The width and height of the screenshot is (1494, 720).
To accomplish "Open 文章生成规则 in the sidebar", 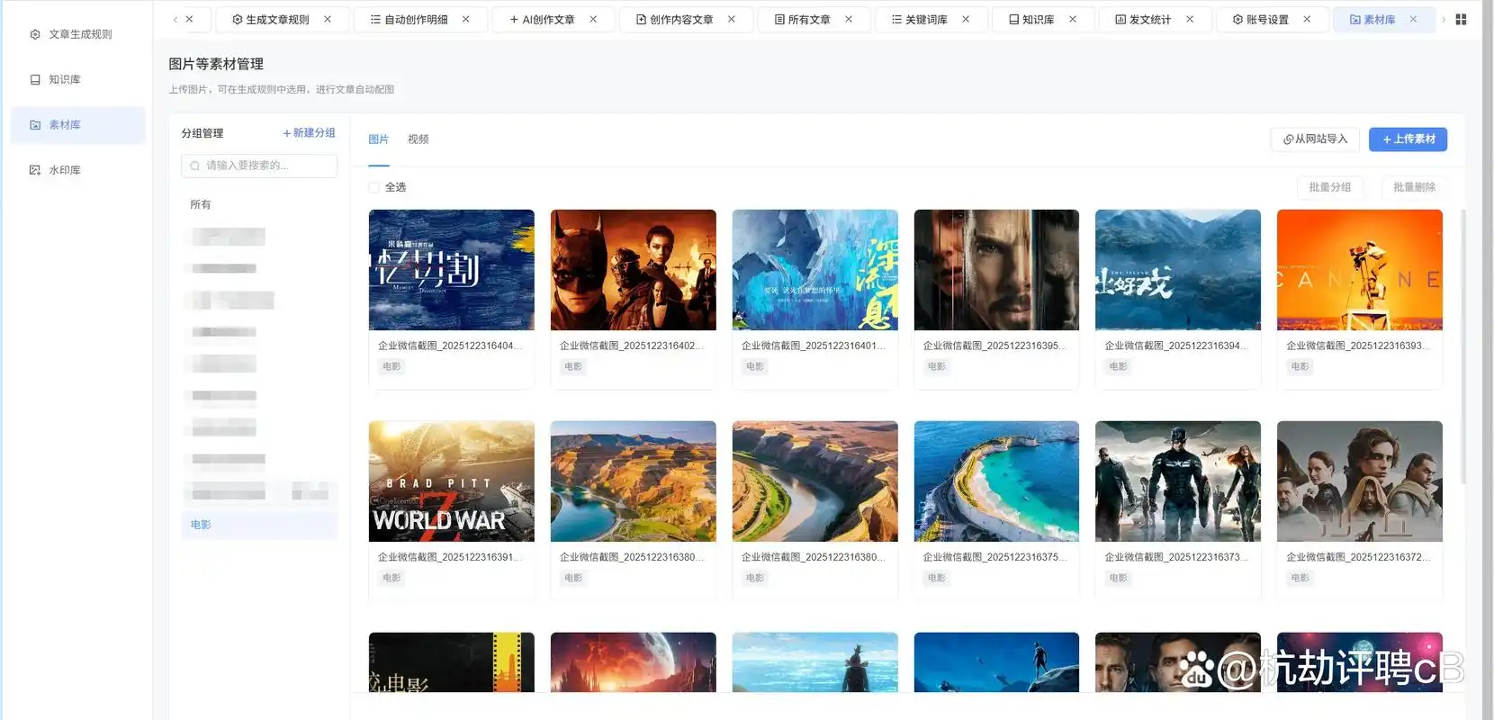I will (x=78, y=34).
